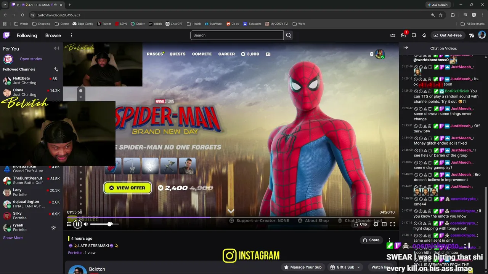488x274 pixels.
Task: Reload the page
Action: pyautogui.click(x=22, y=15)
